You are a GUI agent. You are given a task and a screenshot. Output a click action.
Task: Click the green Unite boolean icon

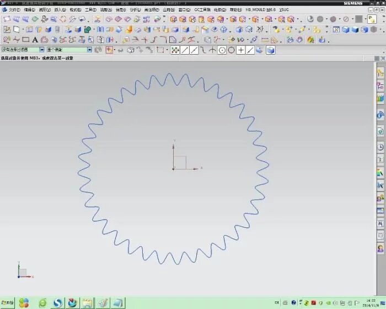[x=87, y=30]
